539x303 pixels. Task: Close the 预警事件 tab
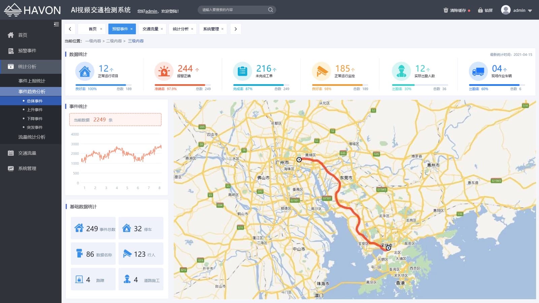click(131, 29)
